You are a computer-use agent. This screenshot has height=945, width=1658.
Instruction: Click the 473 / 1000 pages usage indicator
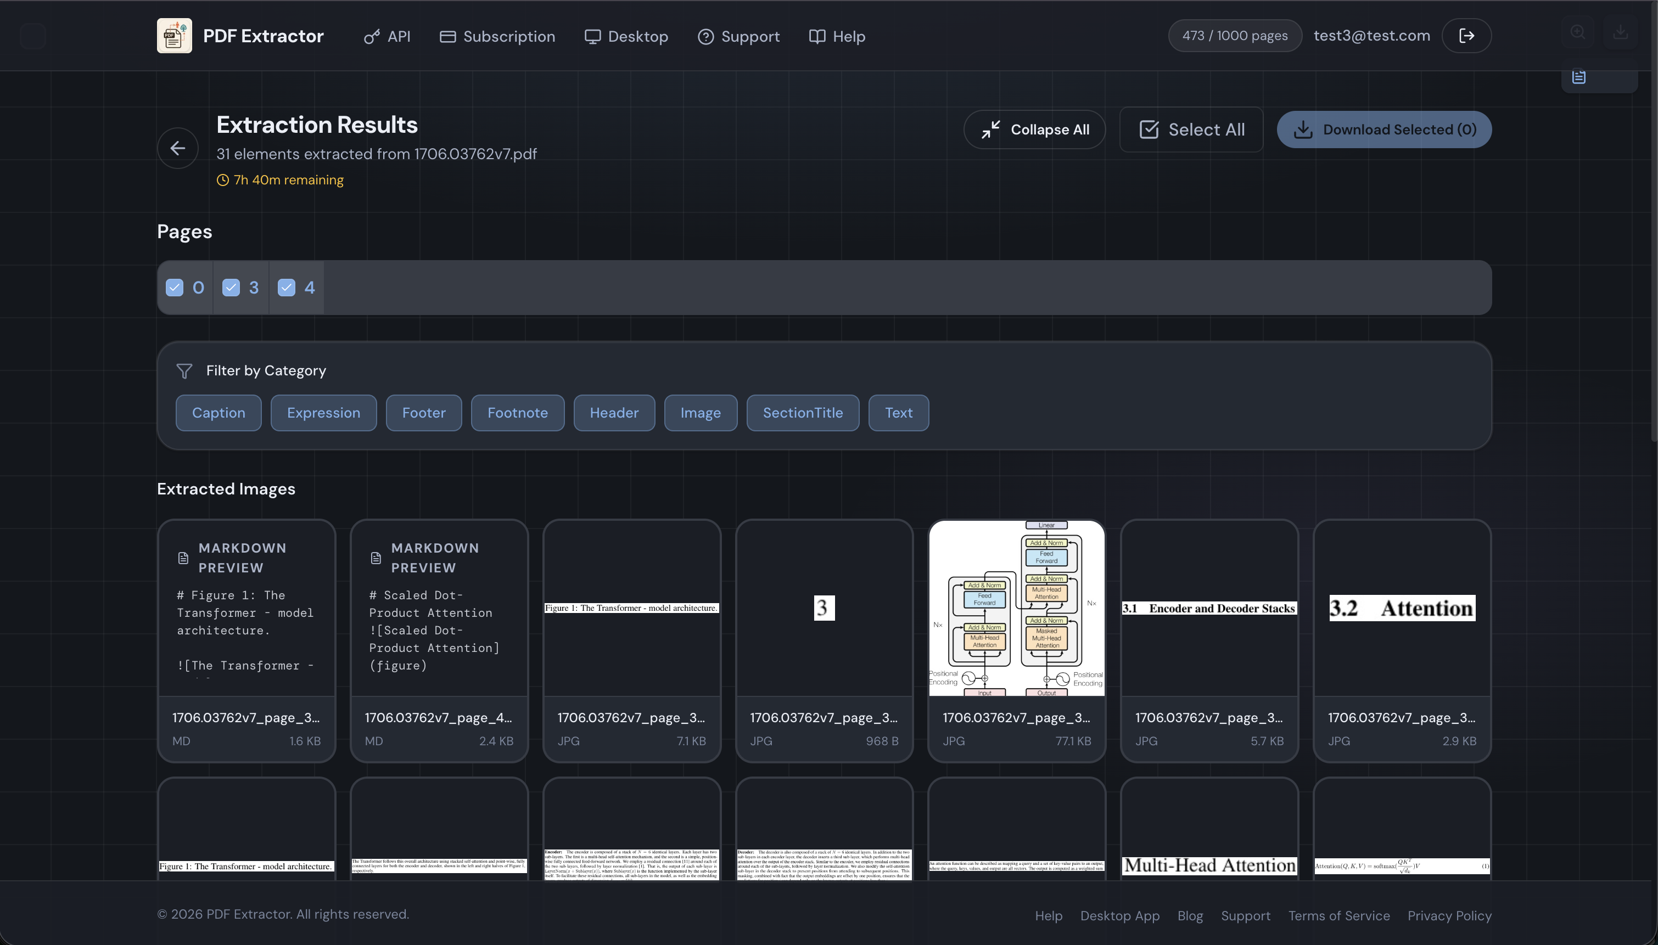coord(1235,36)
